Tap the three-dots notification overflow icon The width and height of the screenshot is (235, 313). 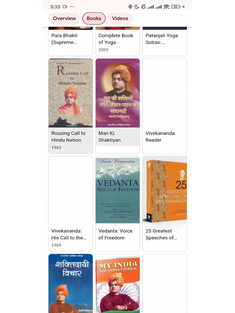[72, 7]
